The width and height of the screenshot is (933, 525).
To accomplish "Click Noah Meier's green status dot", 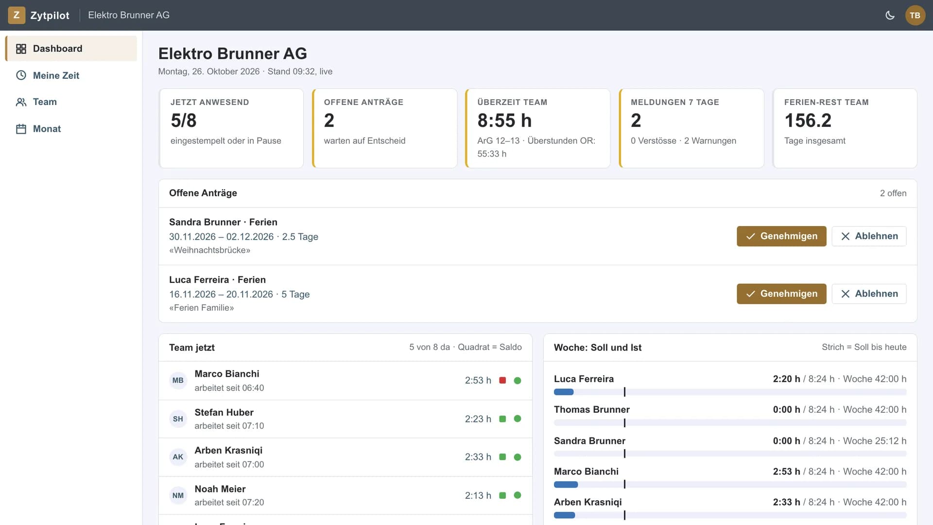I will [x=518, y=495].
